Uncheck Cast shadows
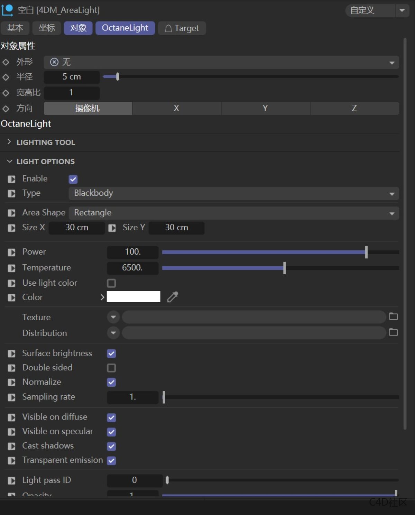Screen dimensions: 415x515 point(111,446)
